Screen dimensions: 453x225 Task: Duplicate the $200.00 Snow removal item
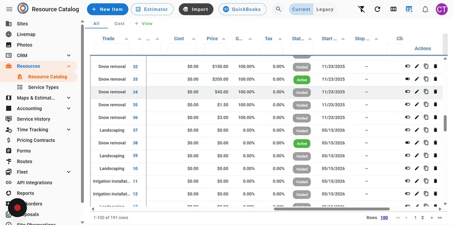(x=426, y=79)
